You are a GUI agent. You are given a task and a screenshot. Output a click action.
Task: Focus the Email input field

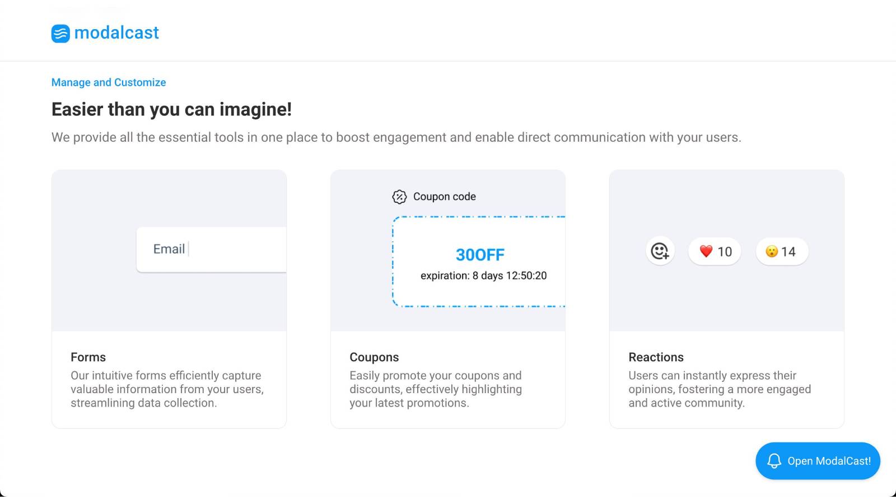211,249
